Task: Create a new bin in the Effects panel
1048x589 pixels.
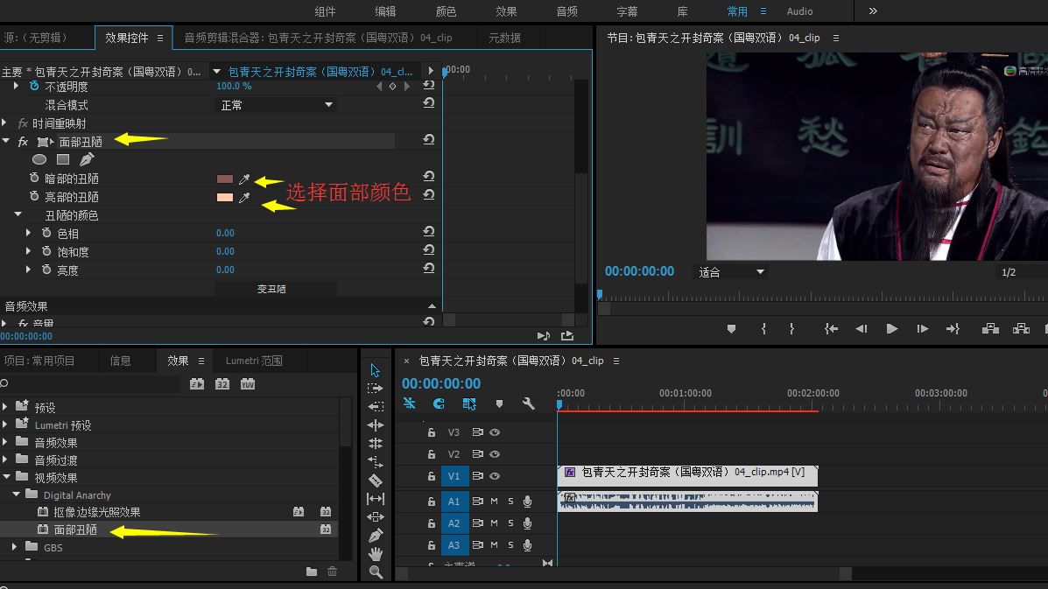Action: 312,571
